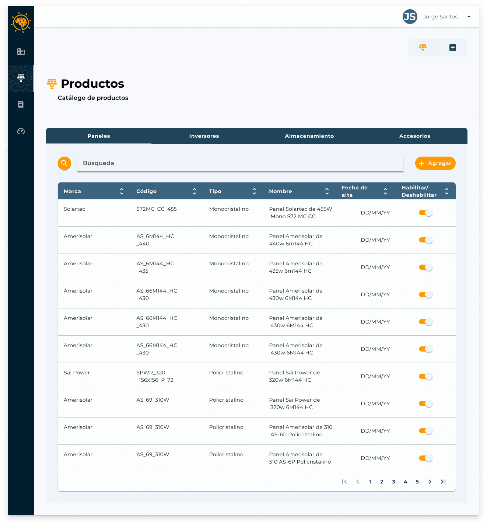The width and height of the screenshot is (487, 524).
Task: Click the Agregar button
Action: [x=435, y=163]
